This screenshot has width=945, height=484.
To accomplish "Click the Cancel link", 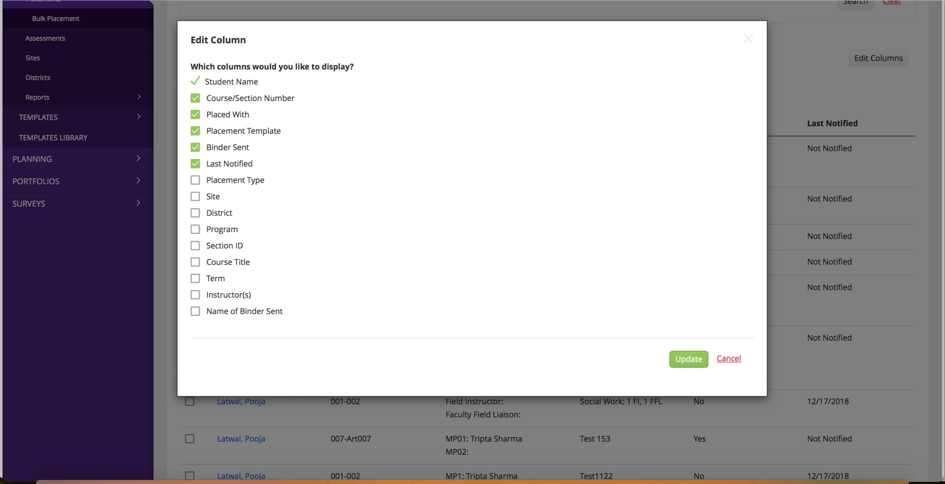I will coord(728,358).
